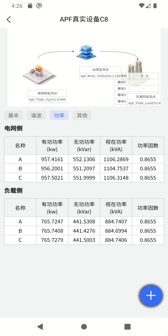Viewport: 168px width, 336px height.
Task: Tap the blue plus floating button
Action: tap(151, 295)
